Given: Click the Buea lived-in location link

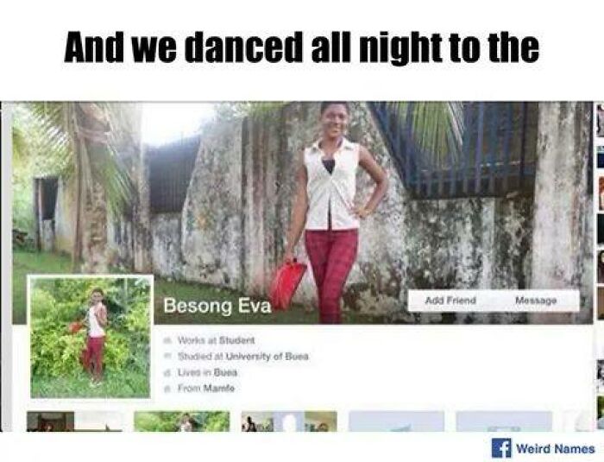Looking at the screenshot, I should pos(225,372).
